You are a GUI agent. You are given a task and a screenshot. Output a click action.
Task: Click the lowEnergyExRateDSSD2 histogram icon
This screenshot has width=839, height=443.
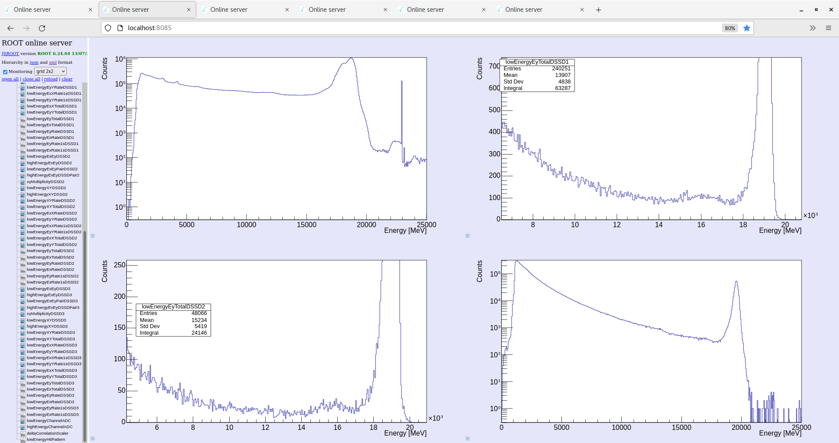click(x=23, y=270)
